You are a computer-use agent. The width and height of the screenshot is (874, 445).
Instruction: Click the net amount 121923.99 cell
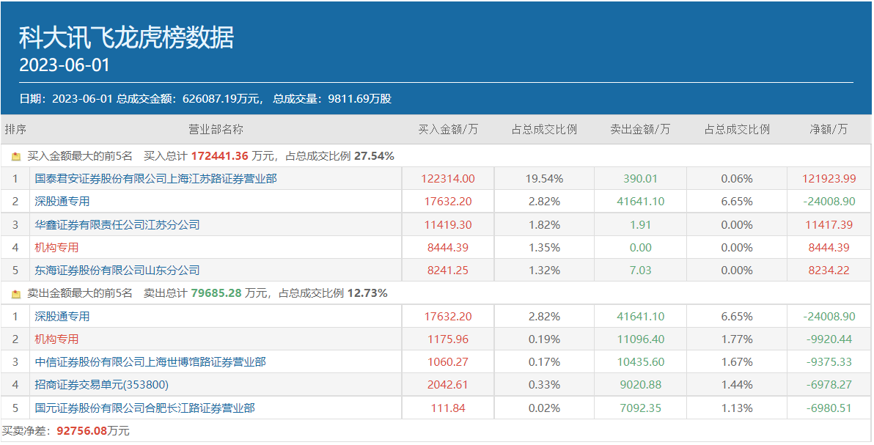point(829,179)
